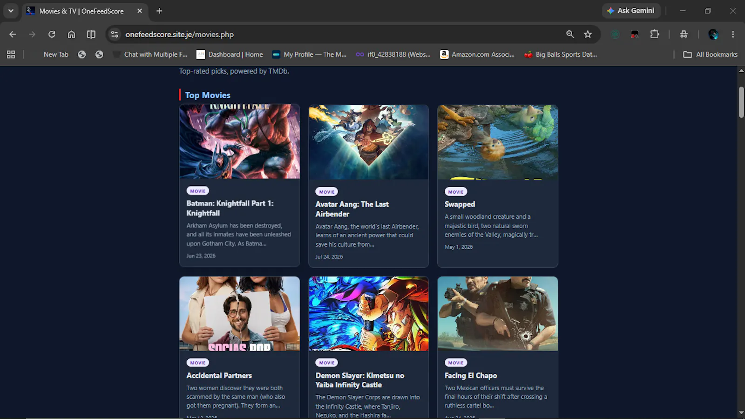
Task: Bookmark this page with the star icon
Action: pos(588,34)
